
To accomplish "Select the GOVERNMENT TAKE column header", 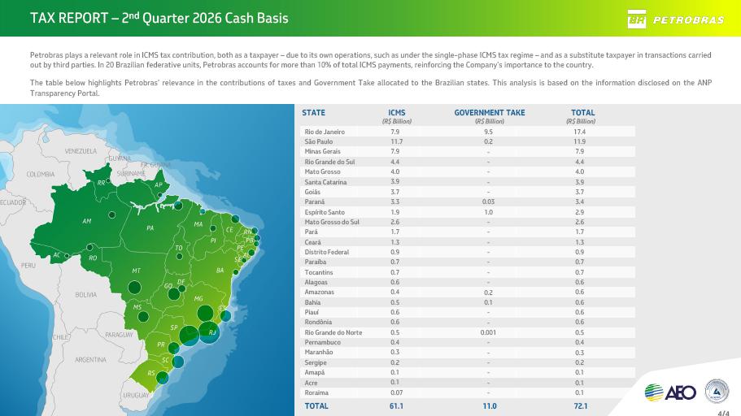I will (490, 112).
